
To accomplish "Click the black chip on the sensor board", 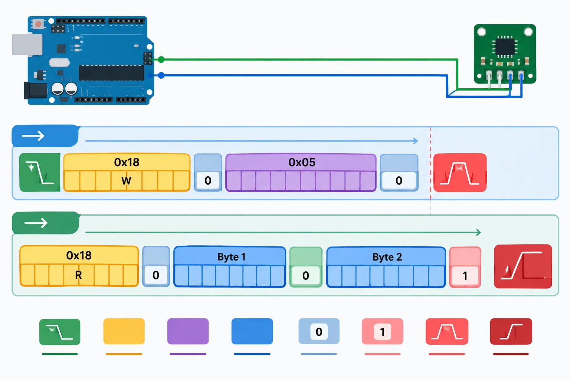I will tap(505, 47).
